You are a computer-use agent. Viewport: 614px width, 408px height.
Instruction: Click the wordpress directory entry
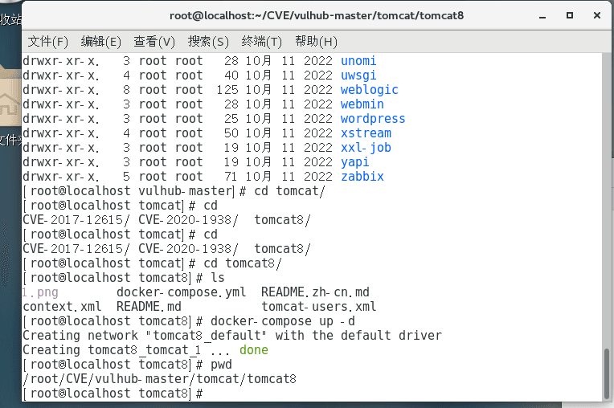[372, 119]
